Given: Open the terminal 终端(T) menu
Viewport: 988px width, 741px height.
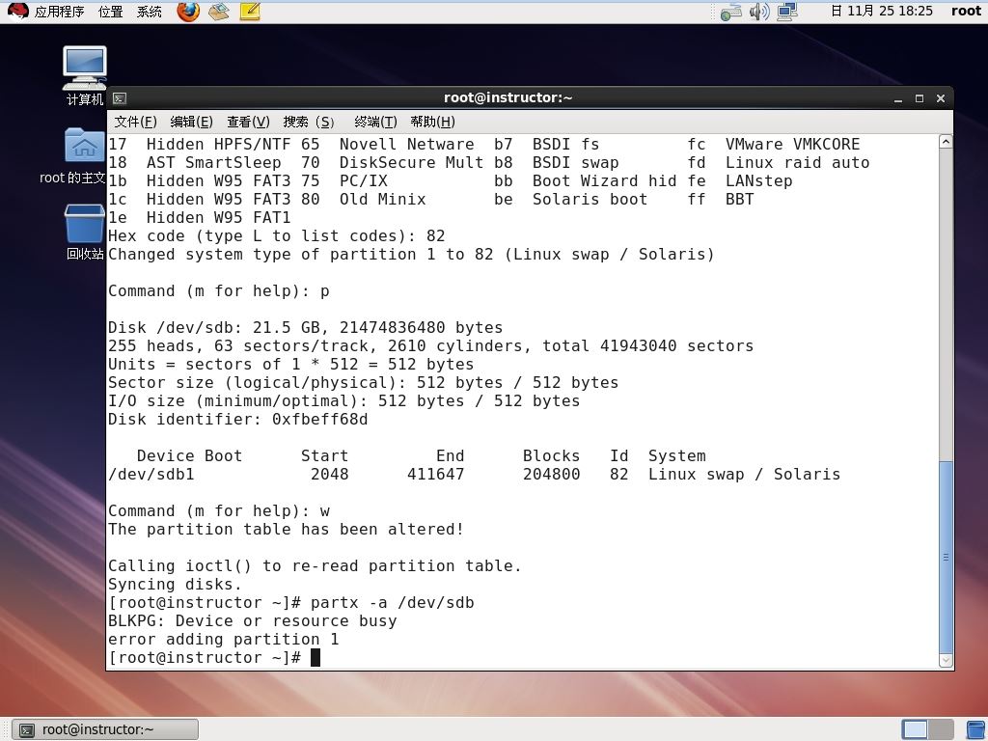Looking at the screenshot, I should coord(375,122).
